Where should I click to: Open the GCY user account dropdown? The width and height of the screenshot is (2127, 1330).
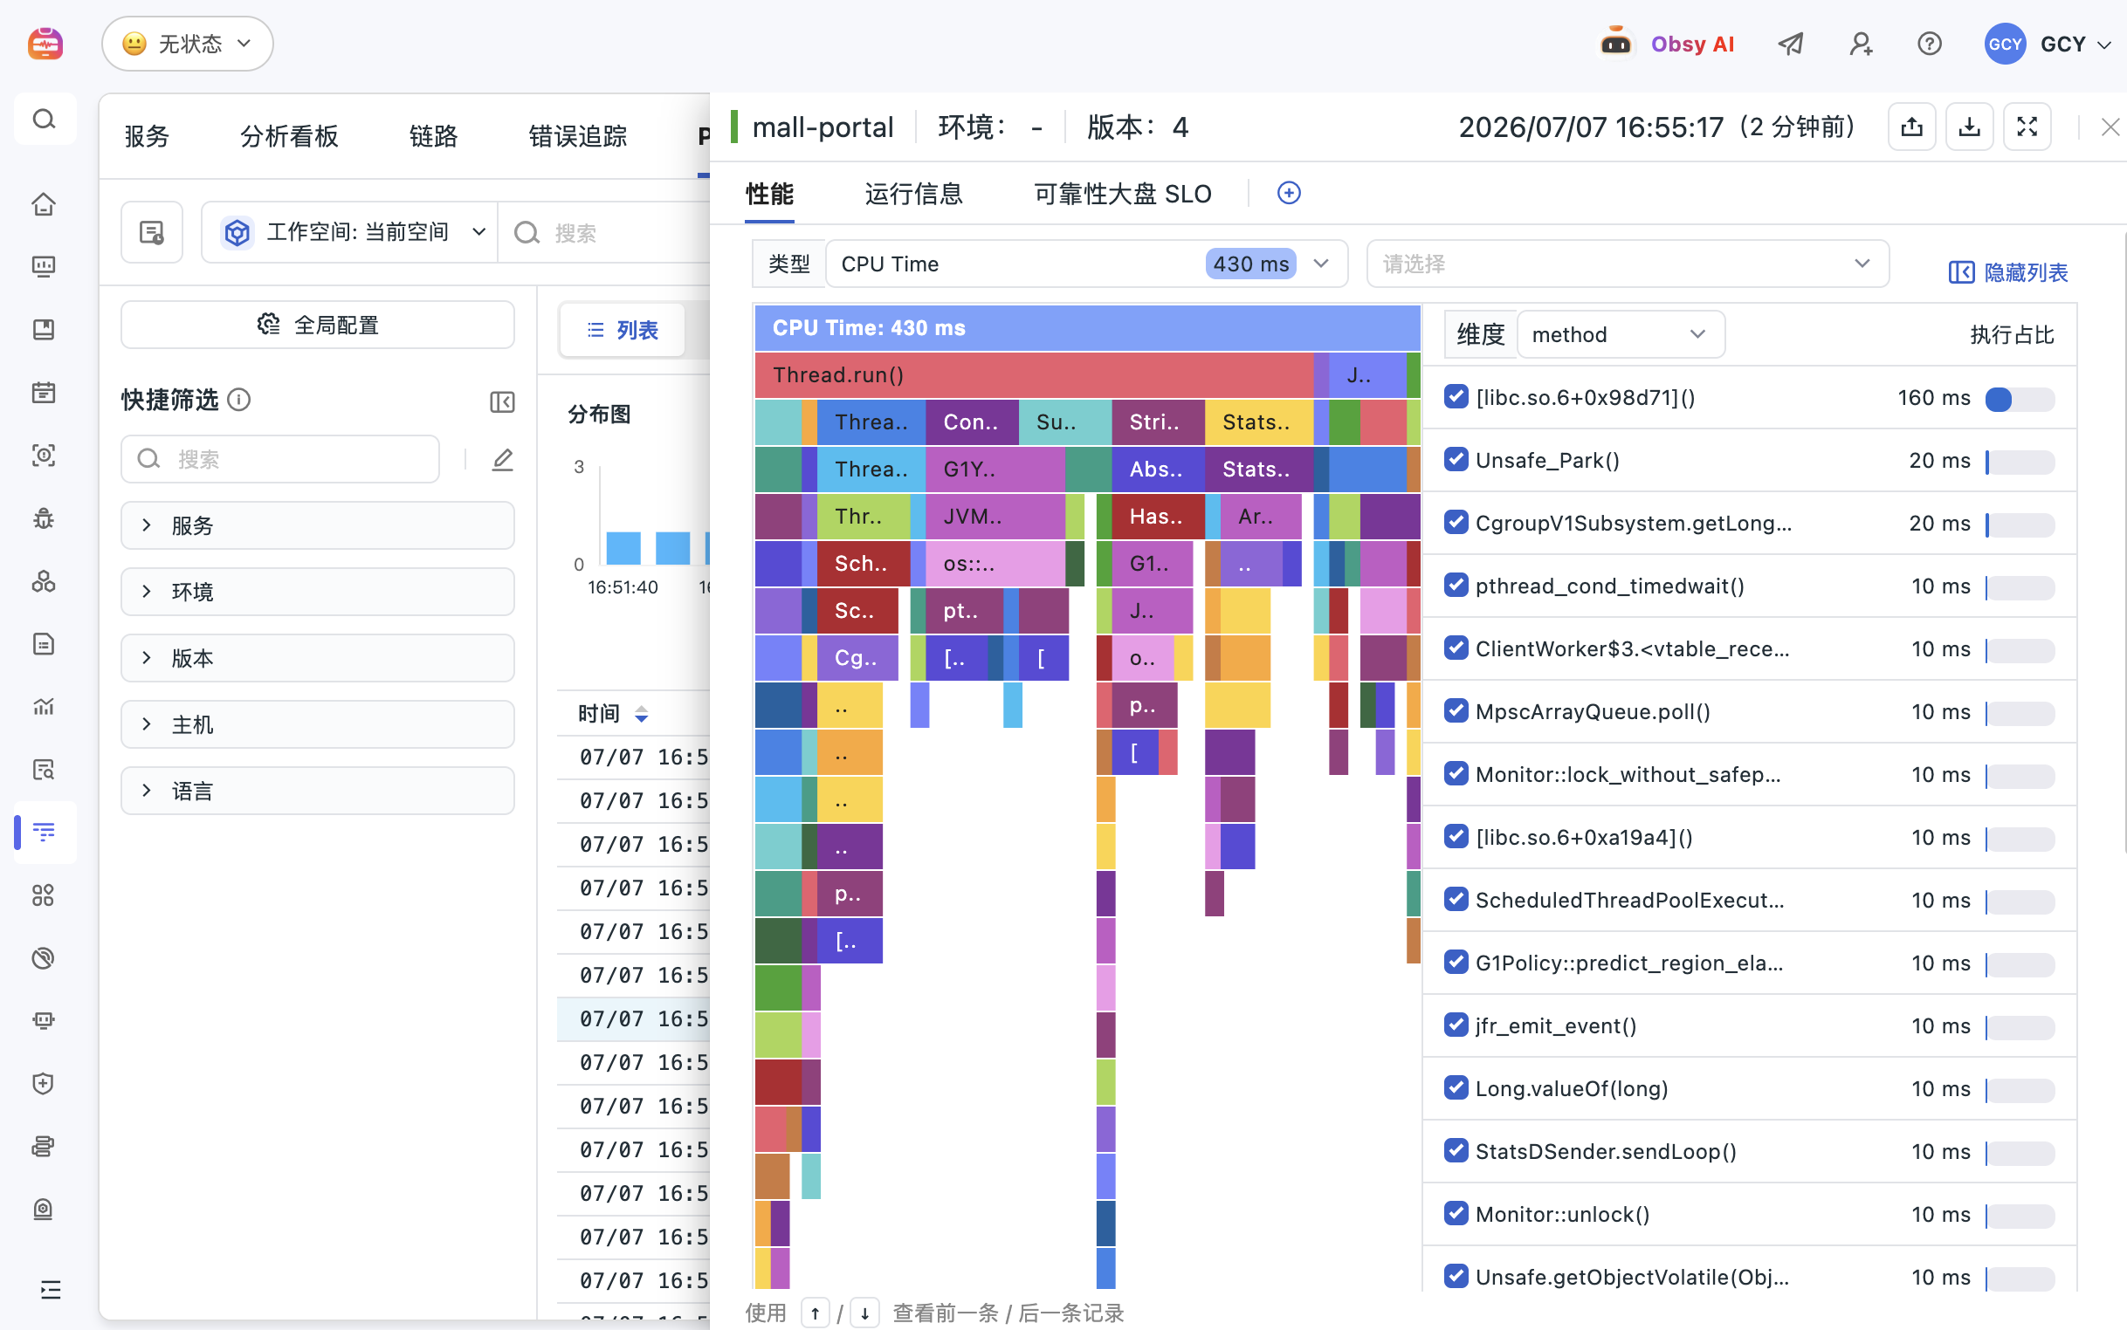[2048, 43]
